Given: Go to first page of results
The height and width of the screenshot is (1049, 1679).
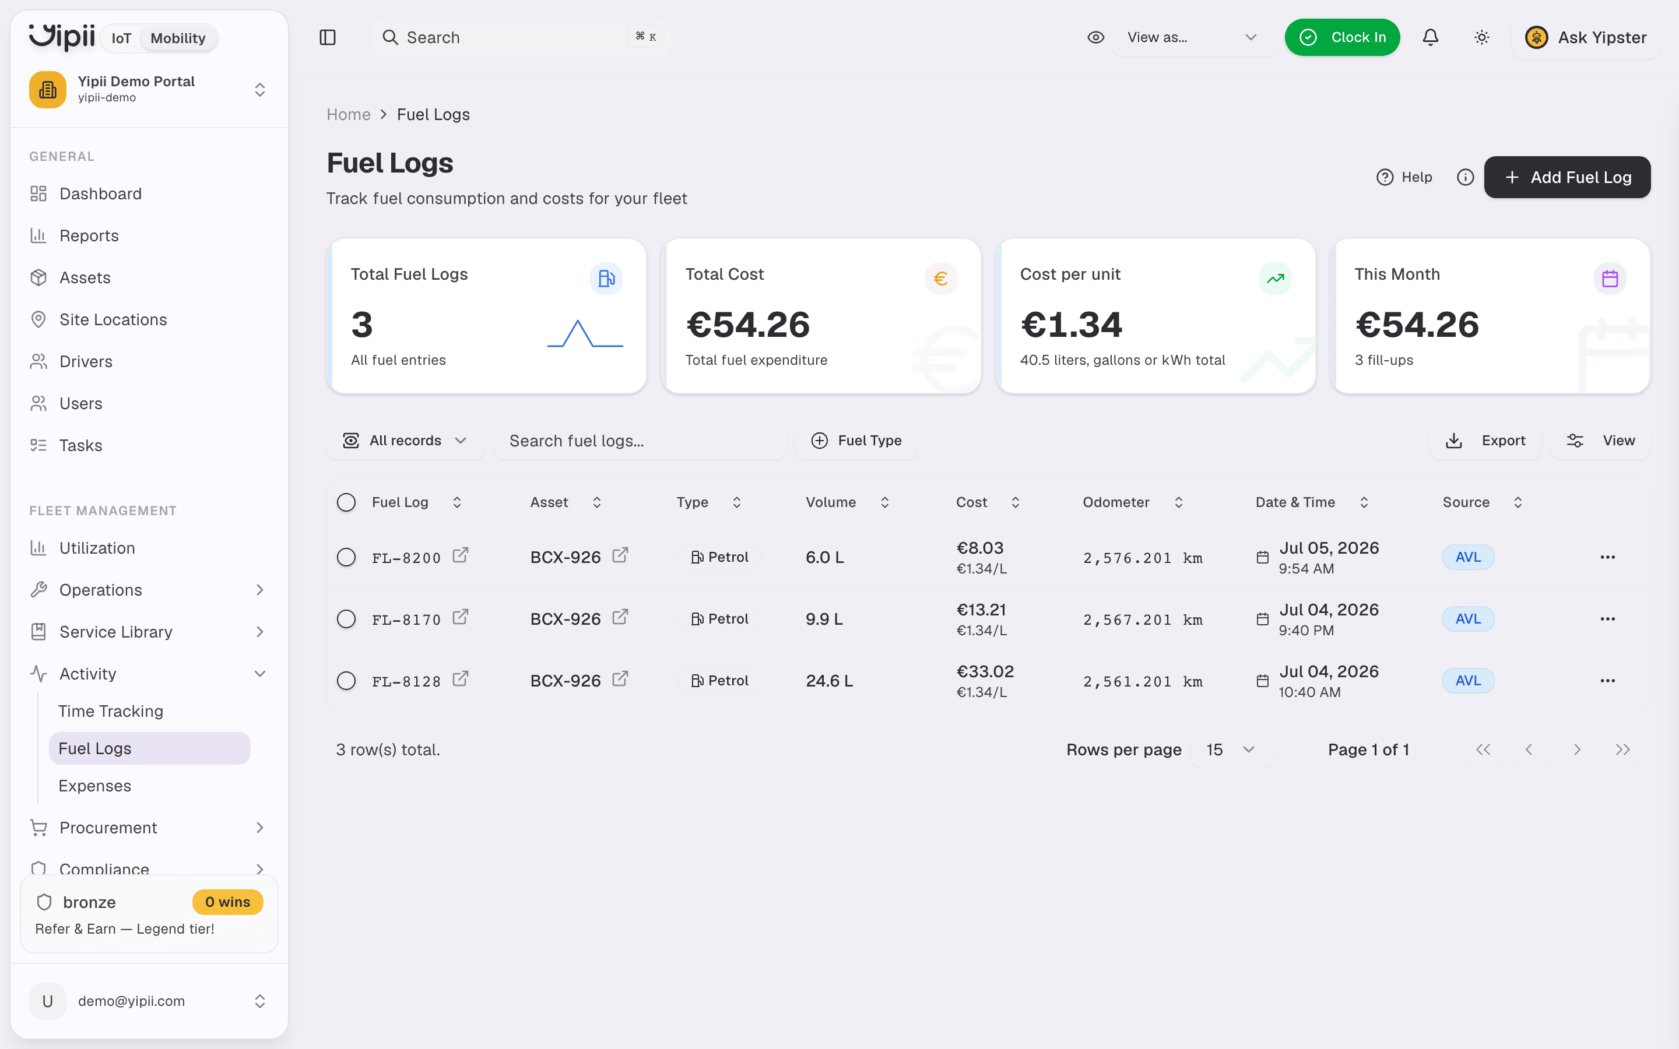Looking at the screenshot, I should point(1483,749).
